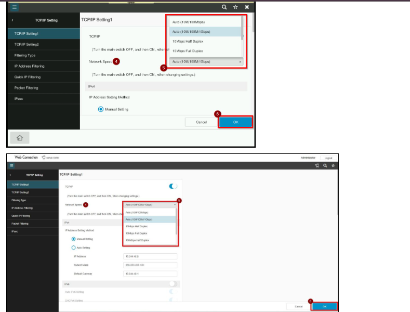Click the search magnifier in top panel

pos(224,7)
